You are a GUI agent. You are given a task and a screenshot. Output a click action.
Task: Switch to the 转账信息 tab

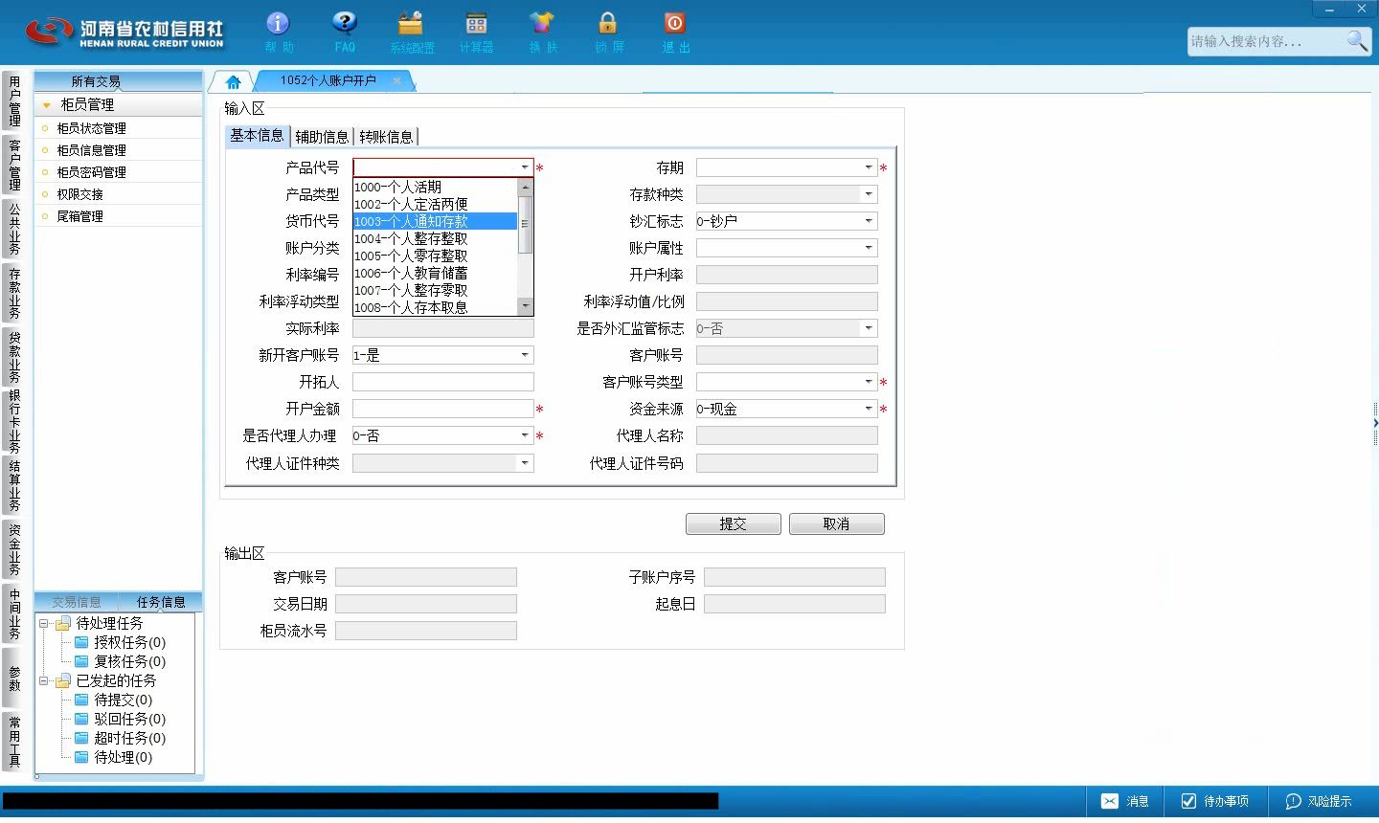(386, 137)
